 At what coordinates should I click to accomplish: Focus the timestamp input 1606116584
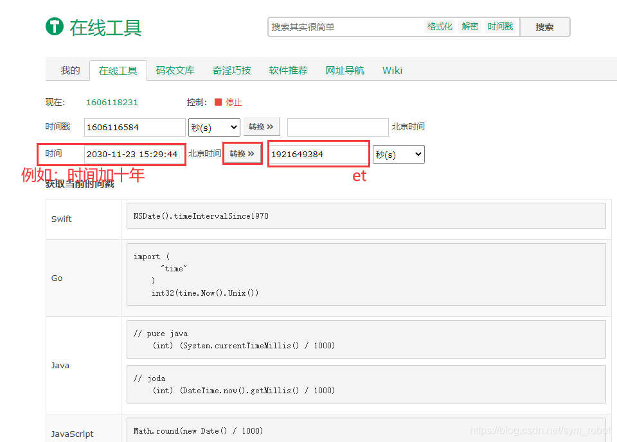coord(134,127)
